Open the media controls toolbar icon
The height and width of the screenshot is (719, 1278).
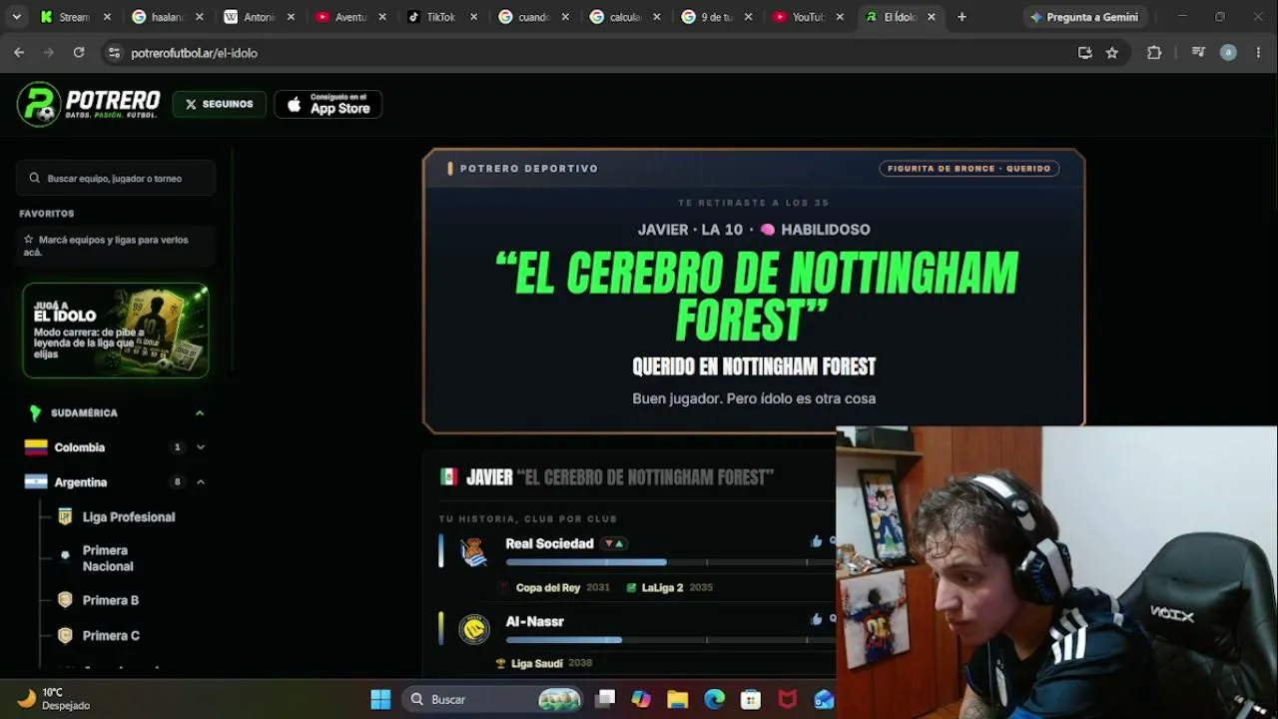pos(1198,53)
